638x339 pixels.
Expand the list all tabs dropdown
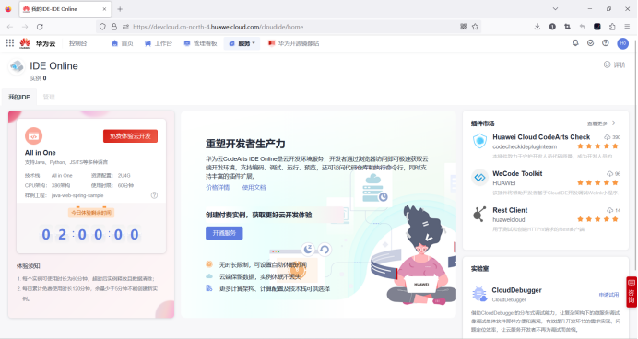tap(555, 9)
